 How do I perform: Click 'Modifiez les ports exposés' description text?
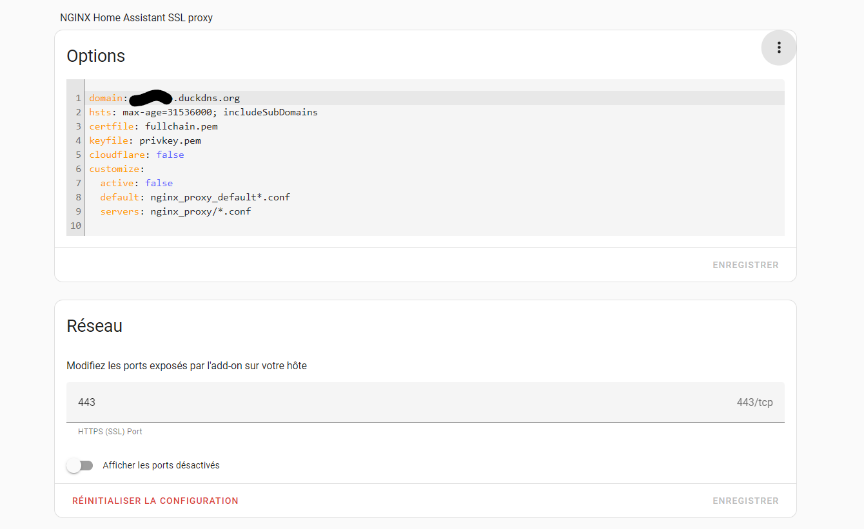point(187,366)
